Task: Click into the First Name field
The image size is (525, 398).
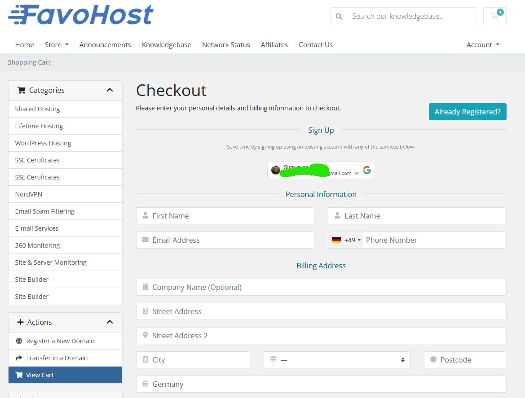Action: [225, 216]
